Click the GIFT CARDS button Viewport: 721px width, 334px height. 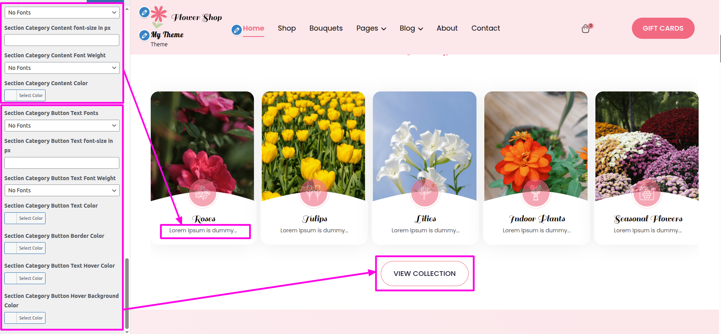(x=663, y=28)
